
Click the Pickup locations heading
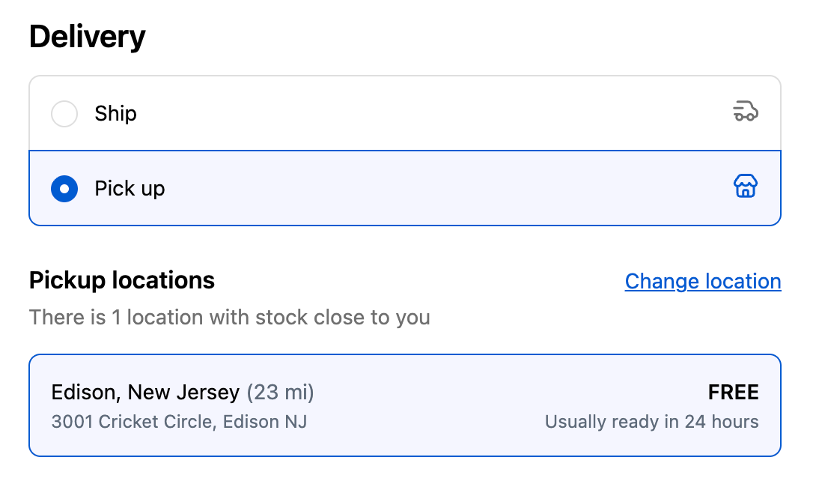[122, 281]
